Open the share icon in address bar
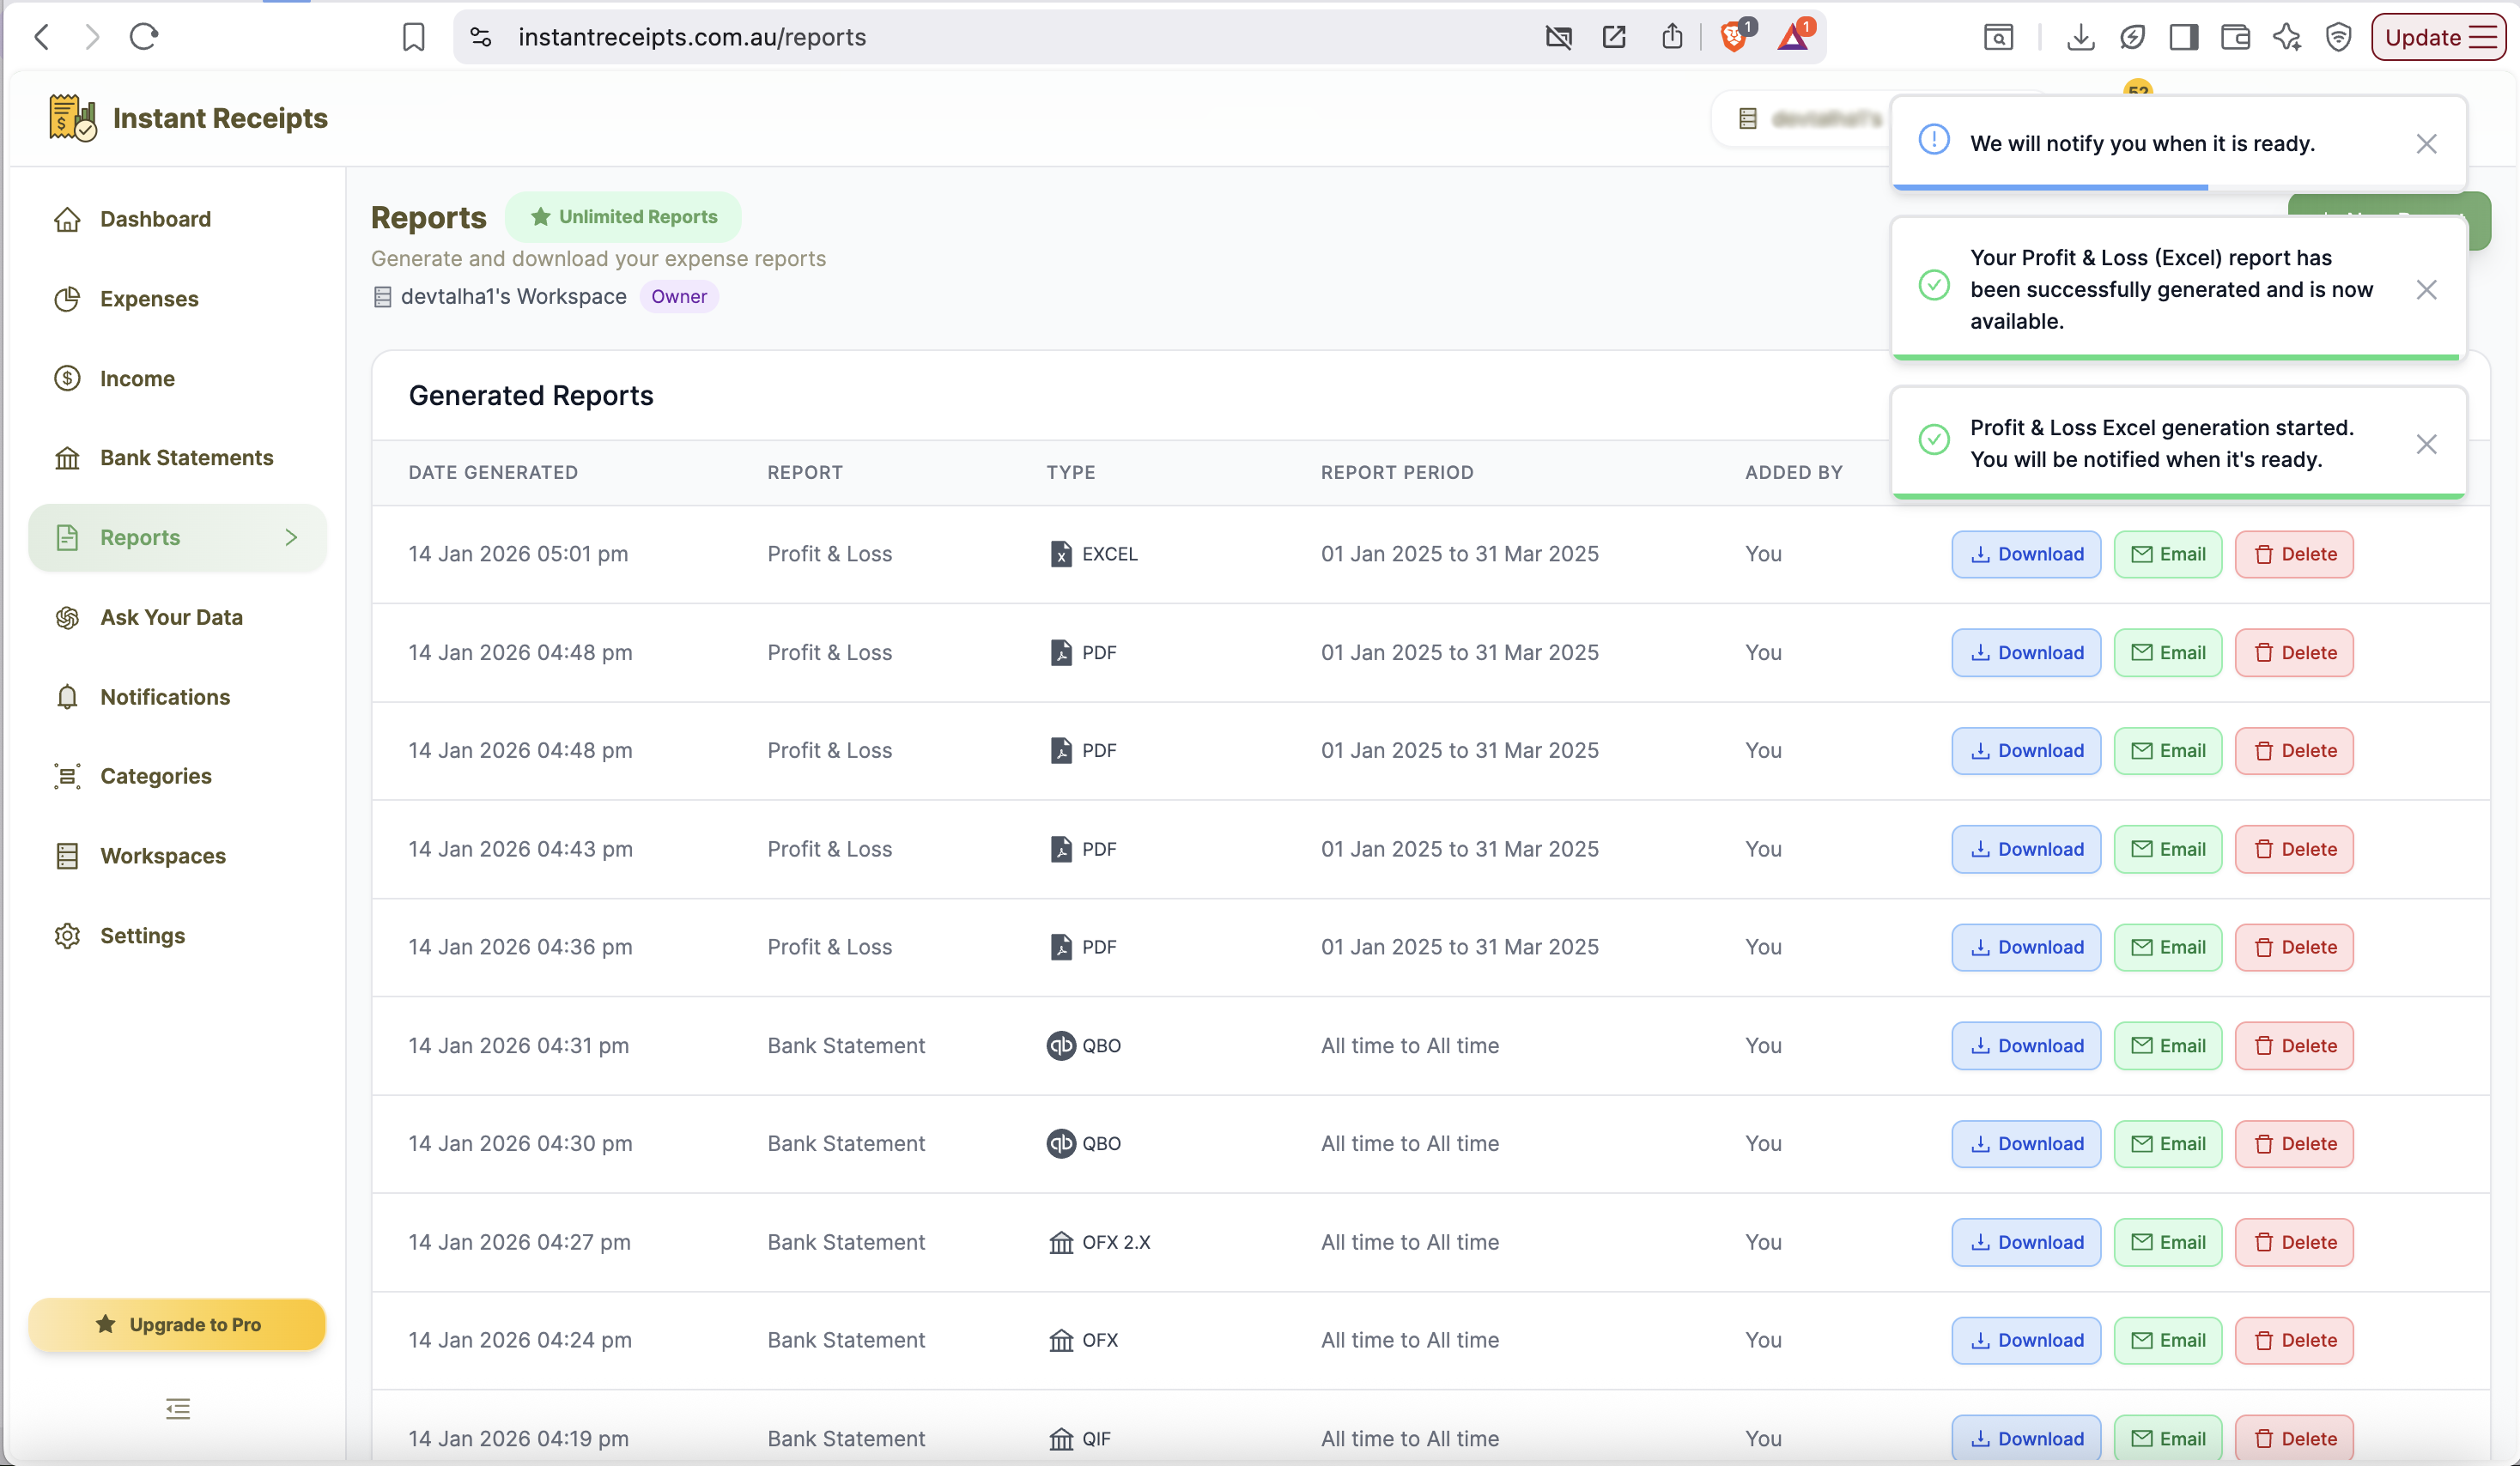2520x1466 pixels. pos(1672,37)
